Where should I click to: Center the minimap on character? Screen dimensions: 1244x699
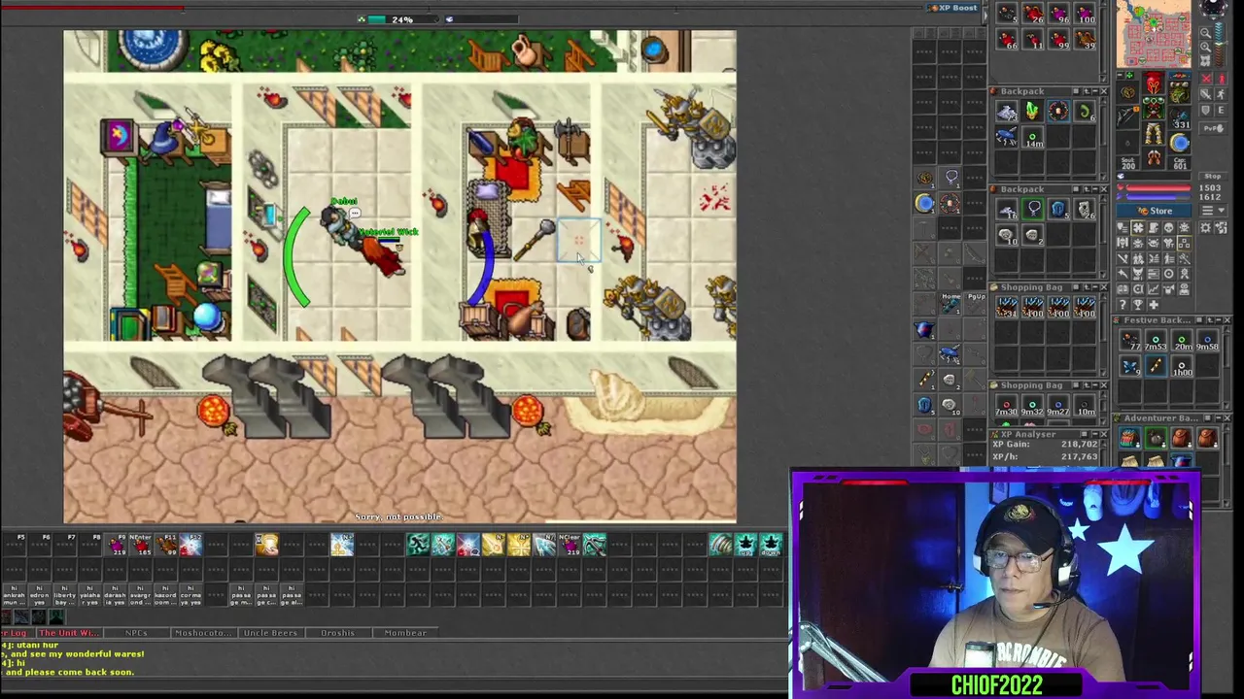coord(1205,60)
